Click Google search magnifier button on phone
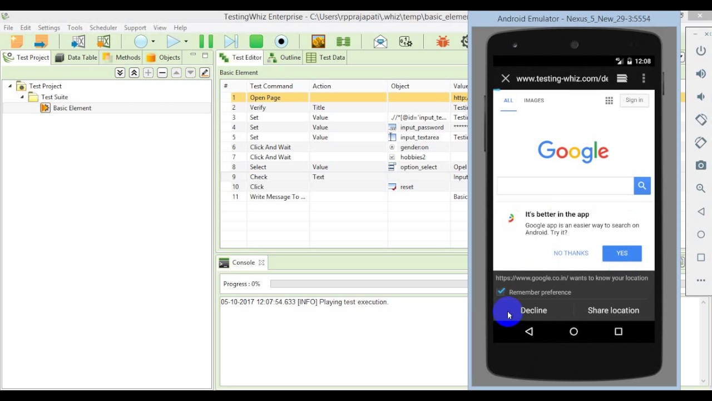The width and height of the screenshot is (712, 401). coord(642,186)
